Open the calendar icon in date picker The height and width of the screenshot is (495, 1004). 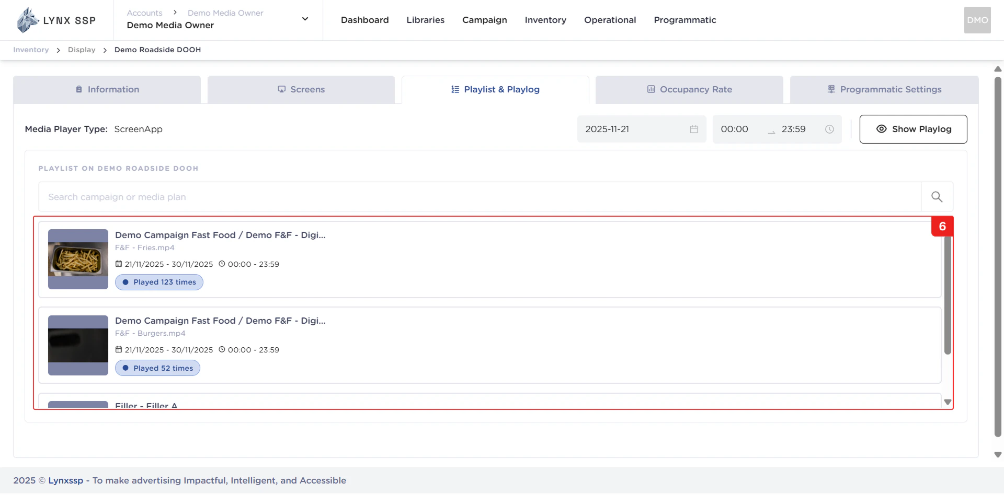694,129
